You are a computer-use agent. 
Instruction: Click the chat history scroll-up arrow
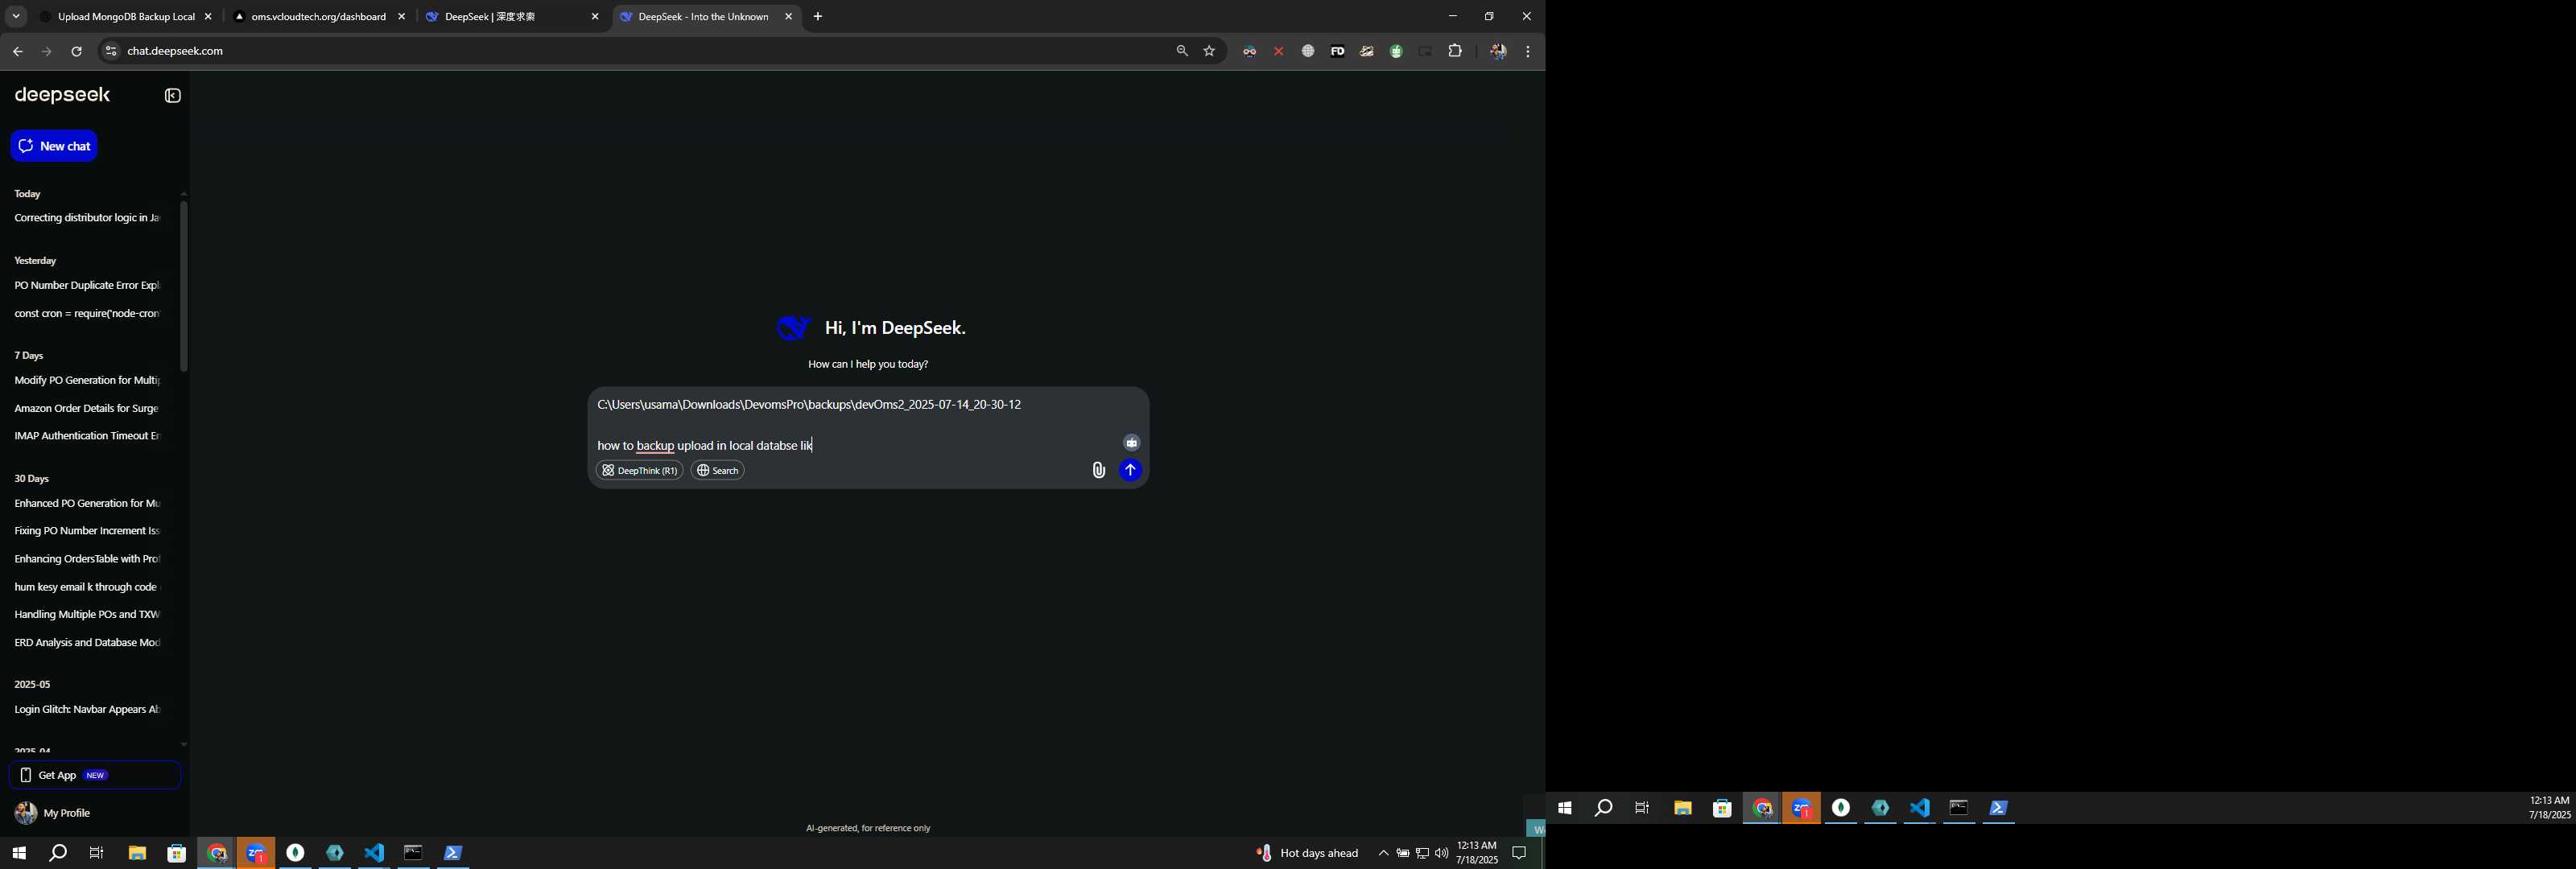184,194
